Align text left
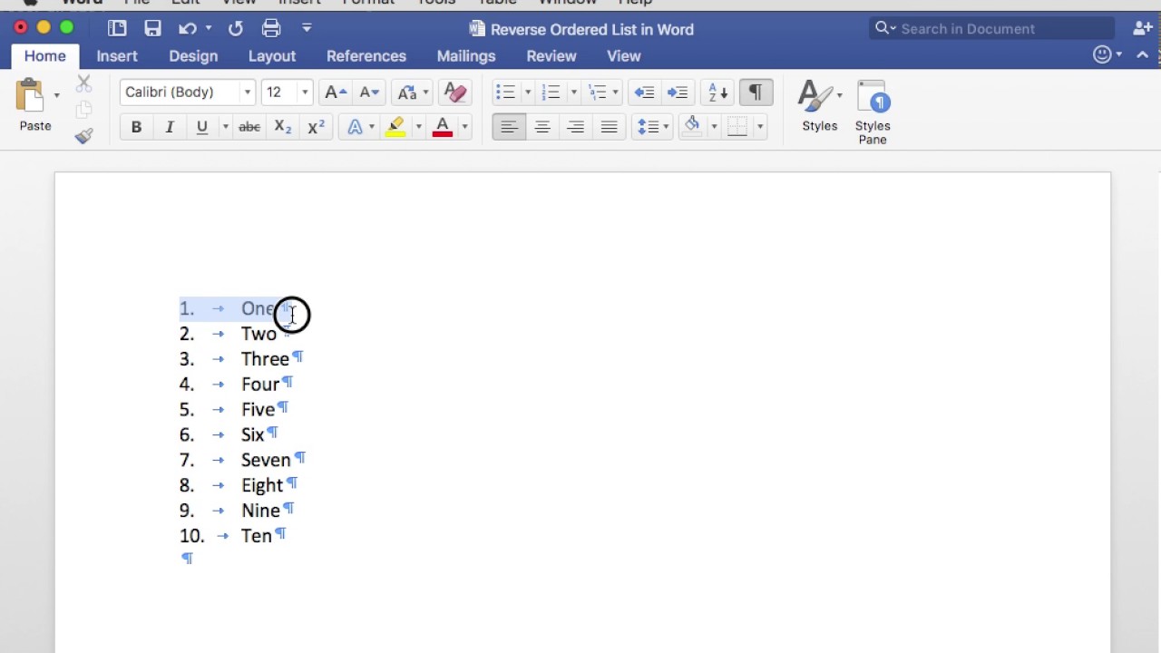 [509, 128]
